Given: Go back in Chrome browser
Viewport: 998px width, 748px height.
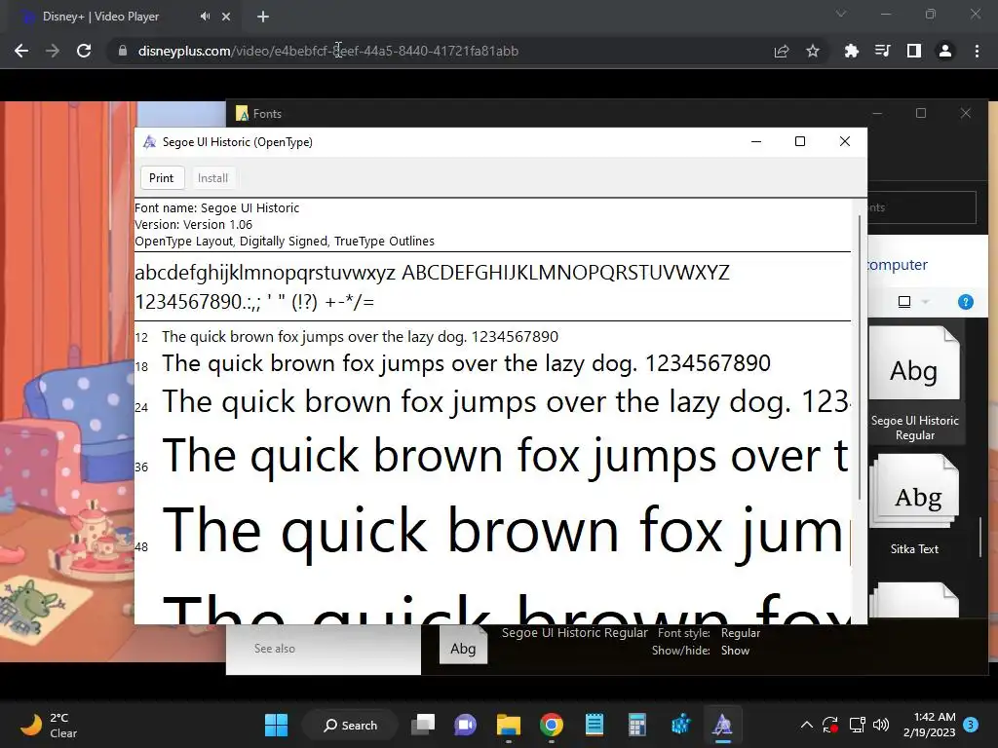Looking at the screenshot, I should [21, 51].
